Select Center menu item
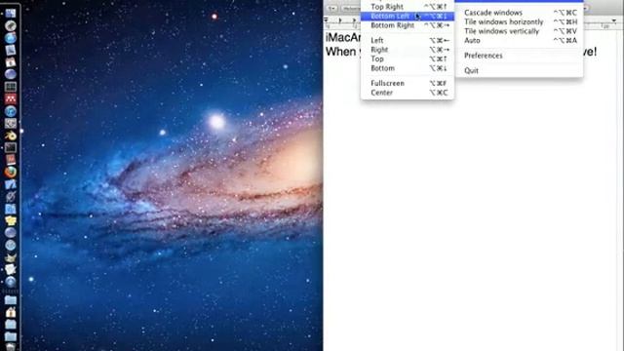 tap(408, 93)
